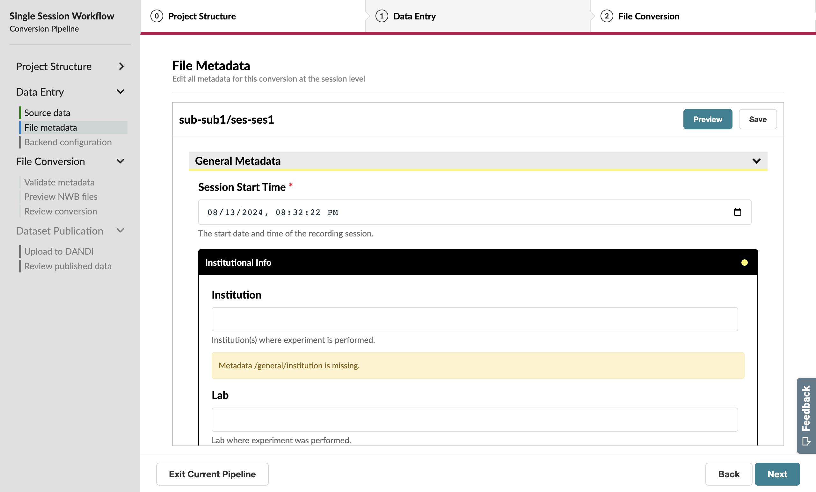Click the Preview button
Viewport: 816px width, 492px height.
(707, 119)
